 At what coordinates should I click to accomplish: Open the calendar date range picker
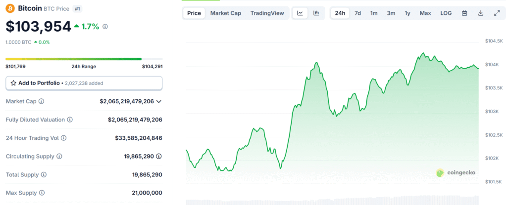coord(464,13)
